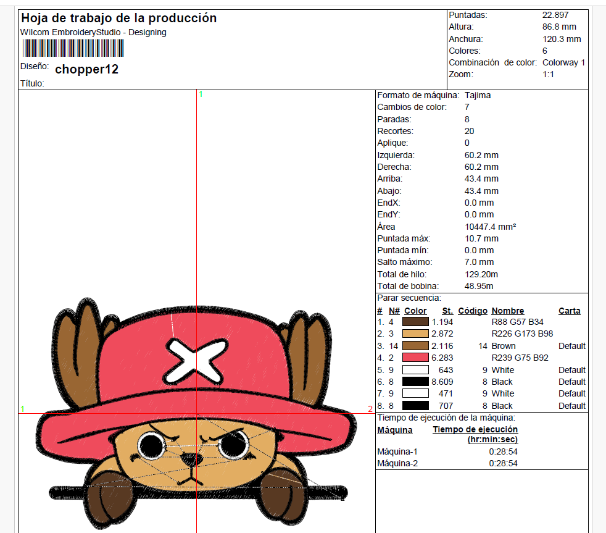Click the White swatch in row 5
The image size is (606, 533).
pos(415,370)
